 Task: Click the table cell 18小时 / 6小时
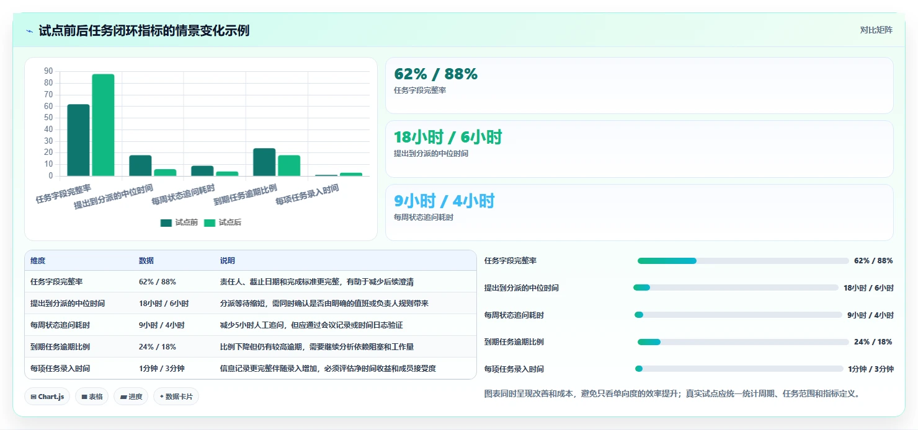click(164, 304)
